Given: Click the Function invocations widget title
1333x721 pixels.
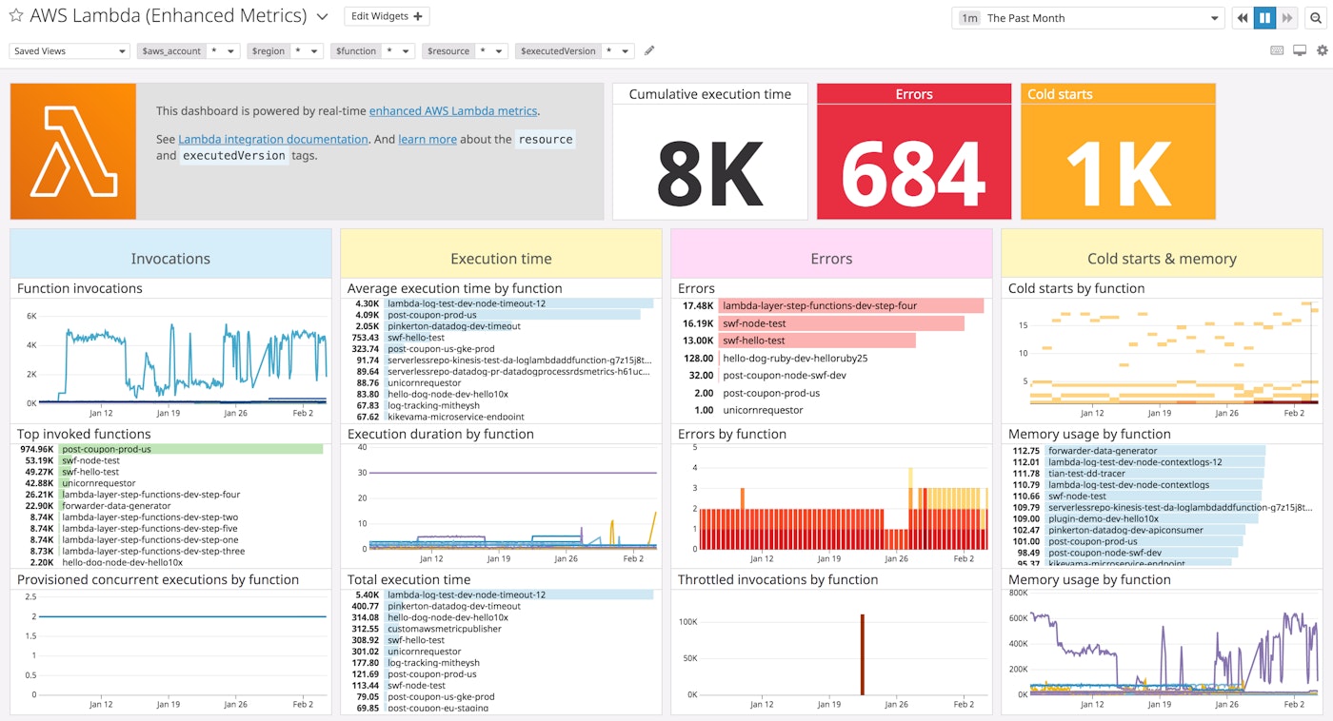Looking at the screenshot, I should [80, 288].
